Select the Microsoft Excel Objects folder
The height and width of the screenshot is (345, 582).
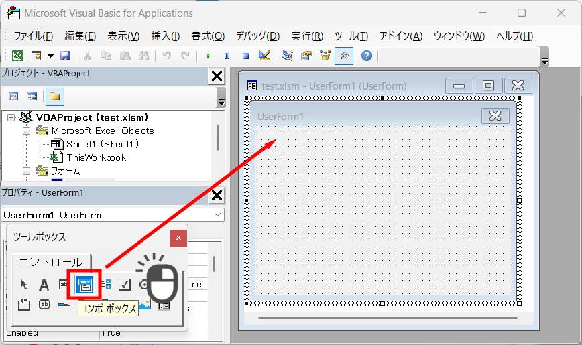click(103, 131)
